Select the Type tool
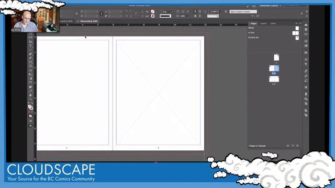 tap(30, 45)
